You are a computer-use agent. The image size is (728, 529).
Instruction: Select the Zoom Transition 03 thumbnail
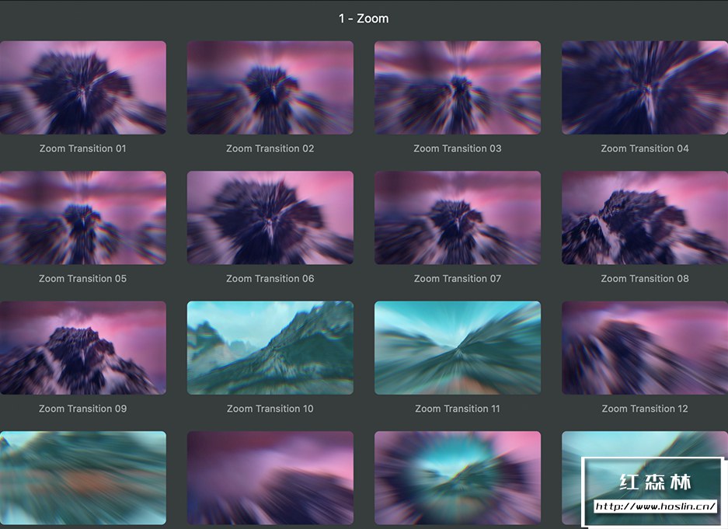coord(458,88)
